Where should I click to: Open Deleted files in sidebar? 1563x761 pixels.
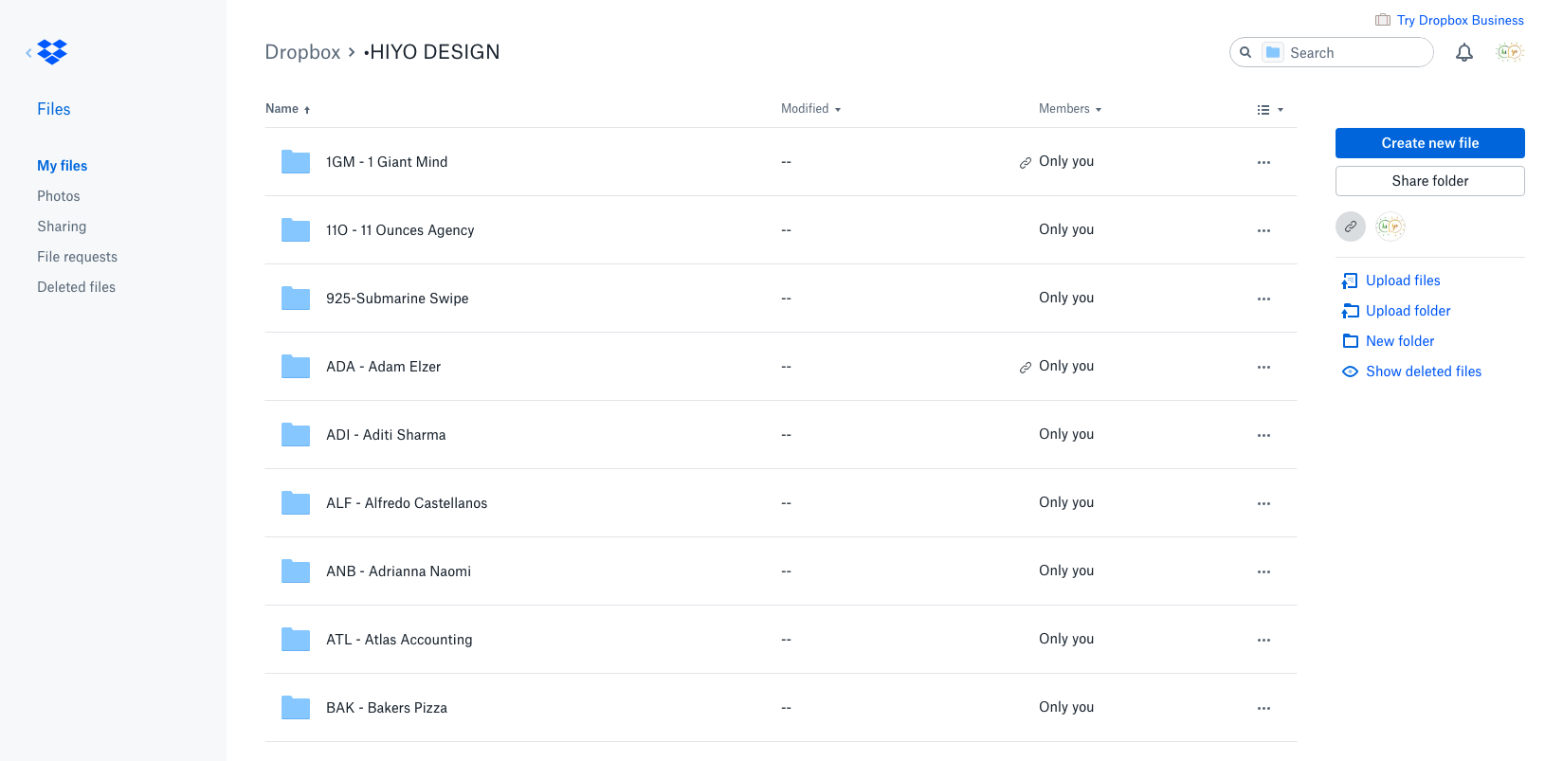click(x=77, y=287)
